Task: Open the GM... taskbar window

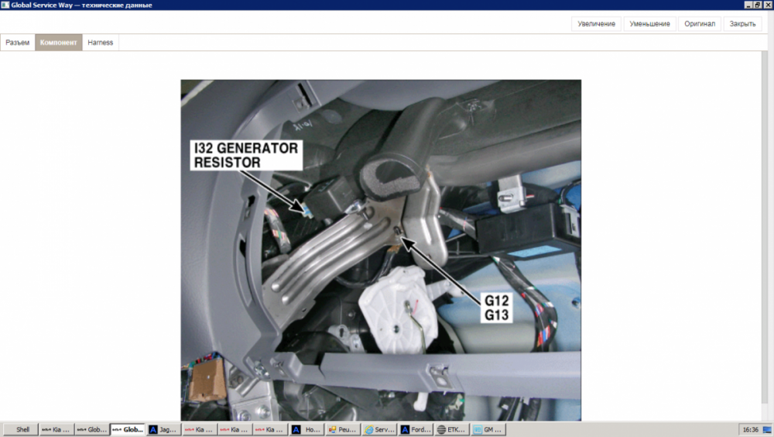Action: pos(487,429)
